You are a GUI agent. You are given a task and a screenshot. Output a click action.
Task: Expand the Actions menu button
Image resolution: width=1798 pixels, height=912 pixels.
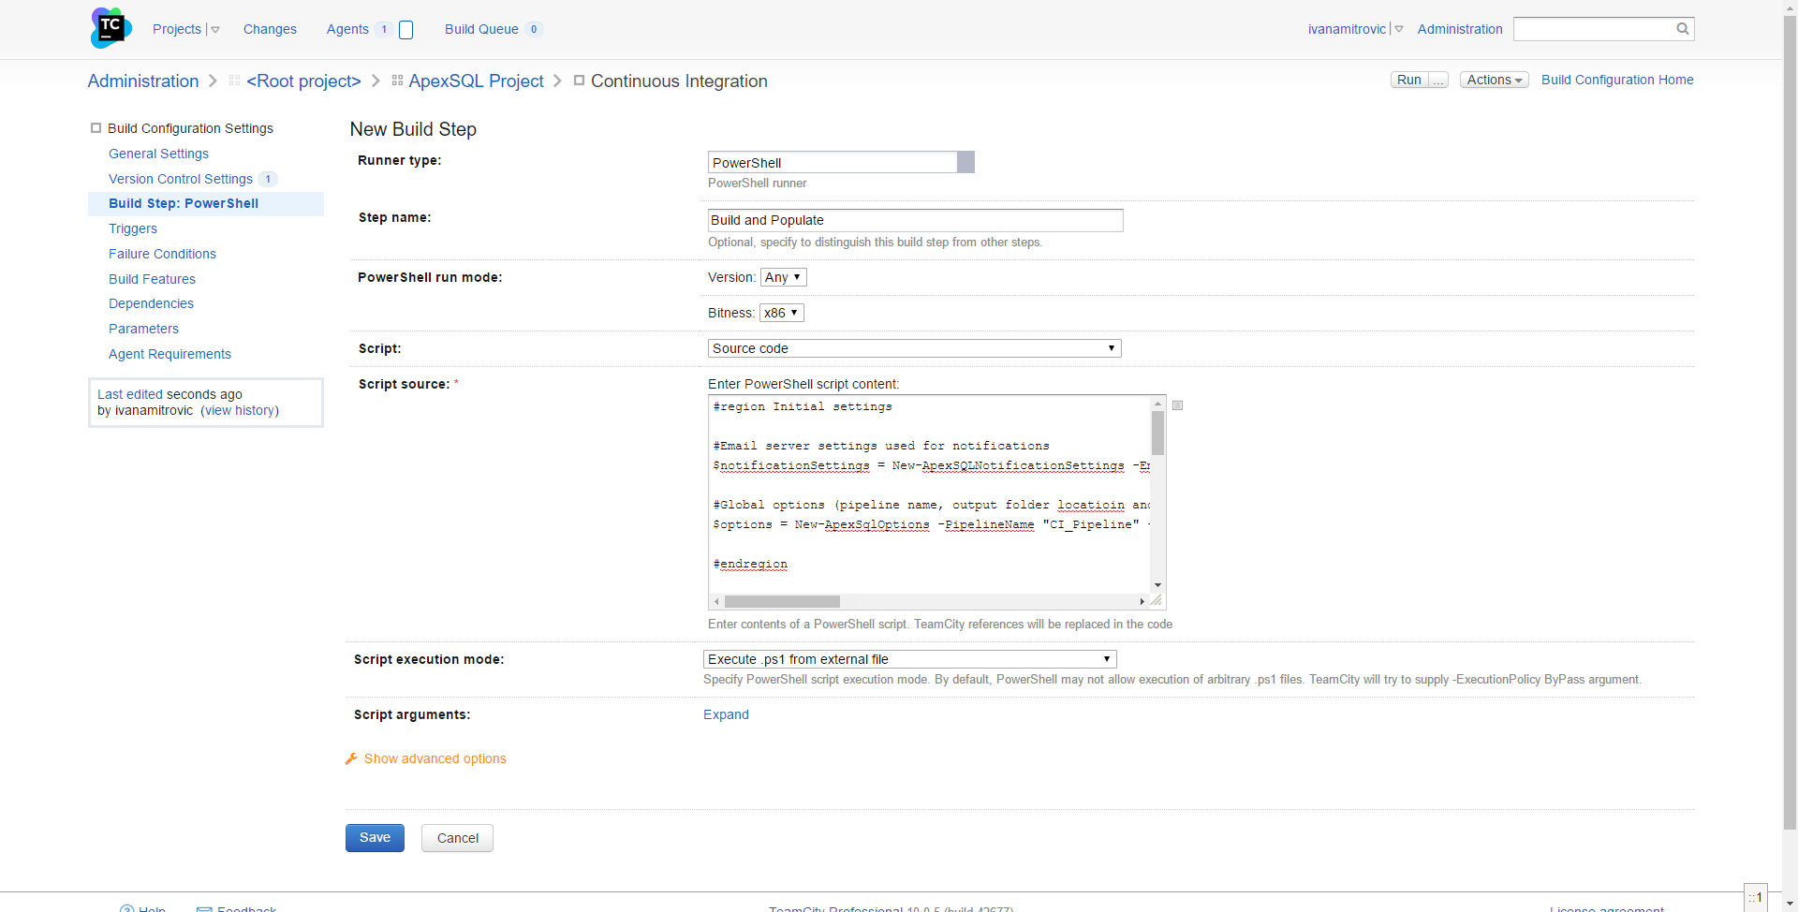pyautogui.click(x=1494, y=81)
